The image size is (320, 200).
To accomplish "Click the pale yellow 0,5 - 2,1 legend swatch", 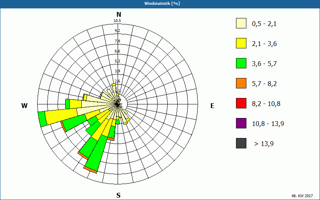I will 241,23.
